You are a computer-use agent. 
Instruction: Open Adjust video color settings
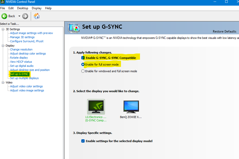click(x=26, y=86)
